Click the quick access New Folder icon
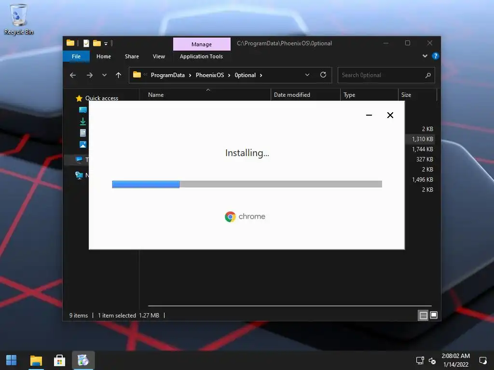This screenshot has width=494, height=370. coord(97,43)
